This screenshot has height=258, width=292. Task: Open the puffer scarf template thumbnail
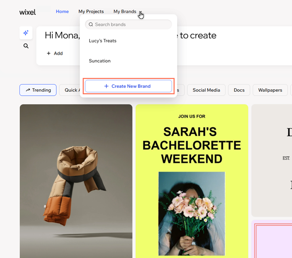(76, 181)
